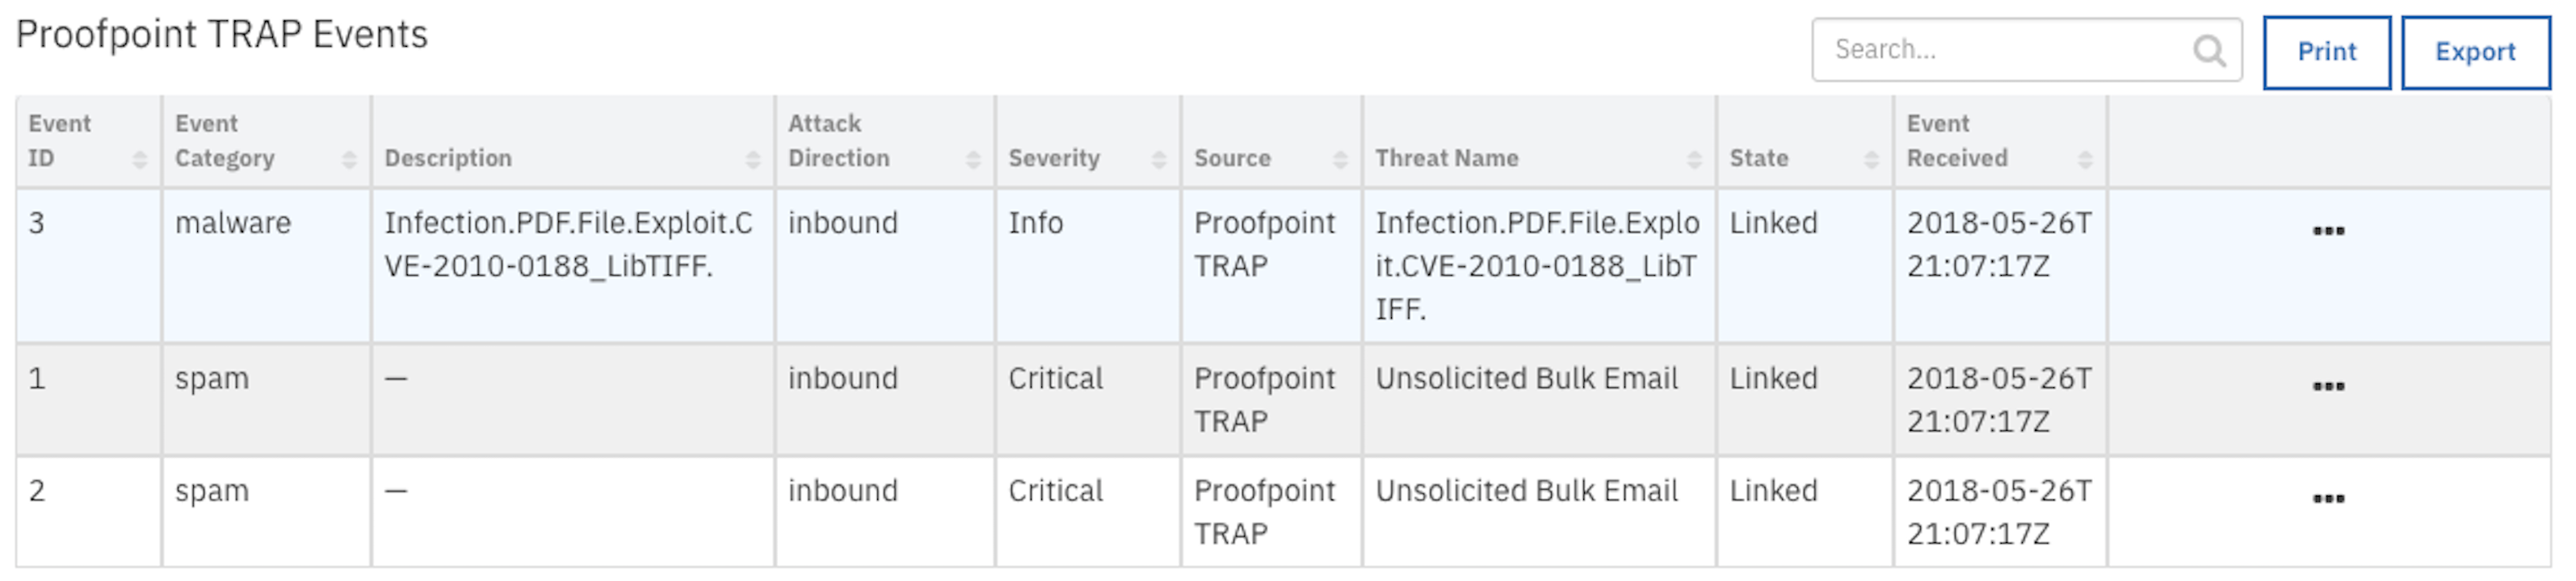Sort by Attack Direction column arrows
Image resolution: width=2576 pixels, height=581 pixels.
(x=973, y=160)
